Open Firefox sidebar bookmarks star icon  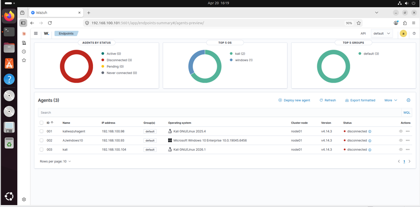[x=24, y=60]
